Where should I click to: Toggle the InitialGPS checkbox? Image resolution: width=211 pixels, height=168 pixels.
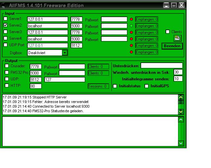point(147,86)
